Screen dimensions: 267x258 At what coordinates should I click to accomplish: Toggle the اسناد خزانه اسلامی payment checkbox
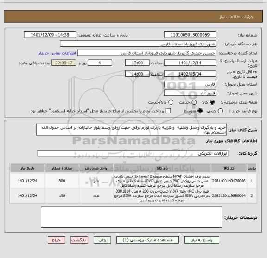(x=168, y=111)
